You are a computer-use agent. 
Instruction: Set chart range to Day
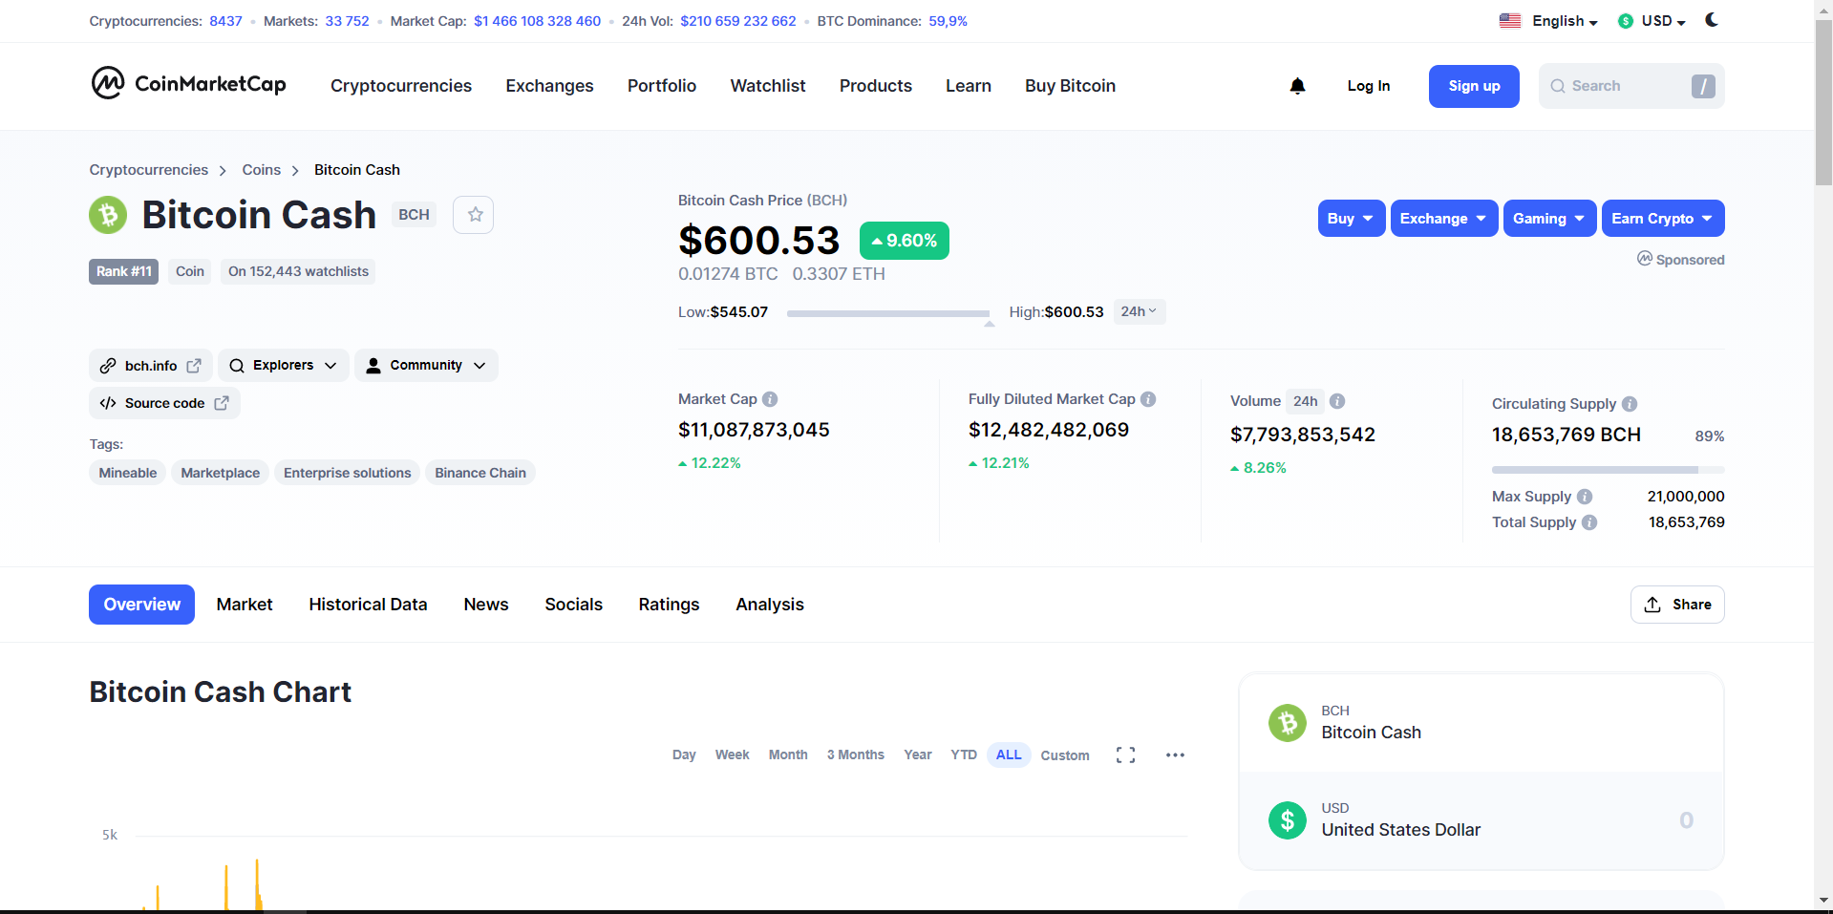point(684,755)
